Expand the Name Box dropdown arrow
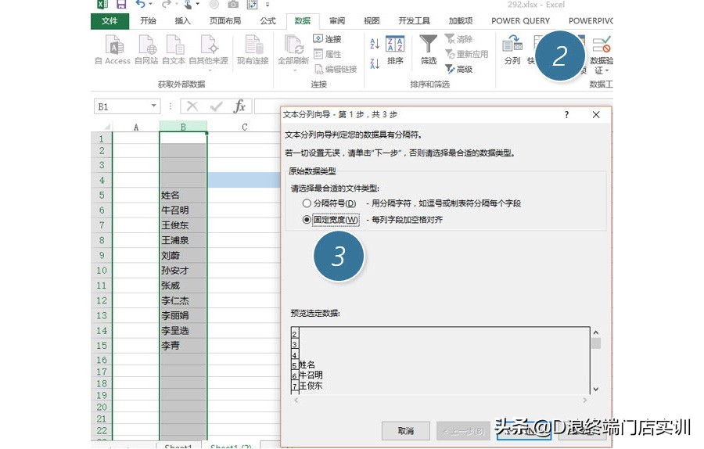 [154, 106]
